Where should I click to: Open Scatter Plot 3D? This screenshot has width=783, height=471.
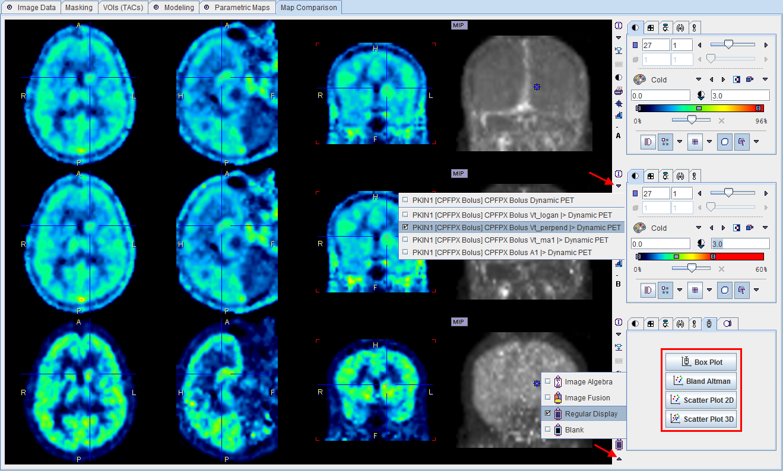701,419
